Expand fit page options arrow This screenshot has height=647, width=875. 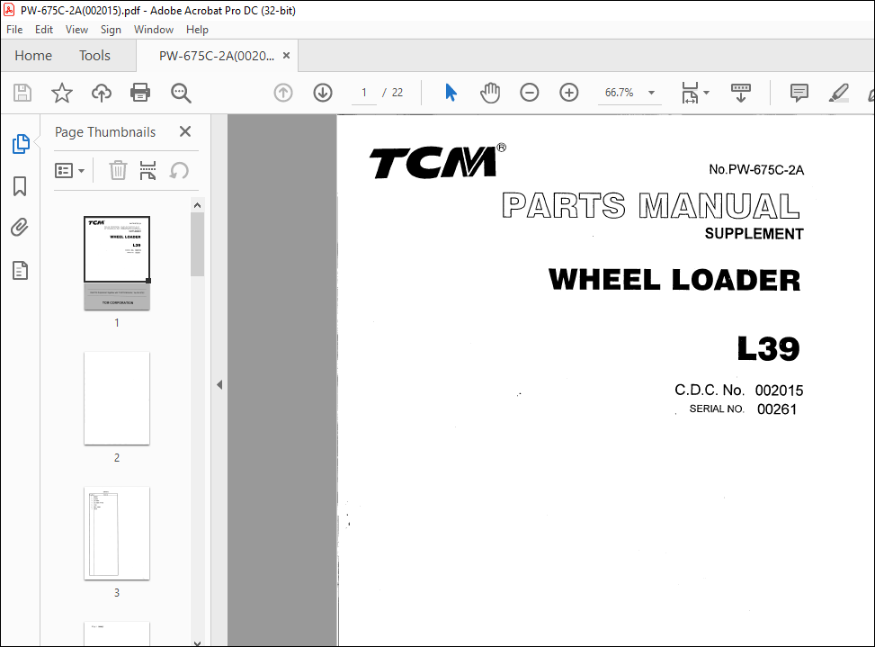coord(707,93)
